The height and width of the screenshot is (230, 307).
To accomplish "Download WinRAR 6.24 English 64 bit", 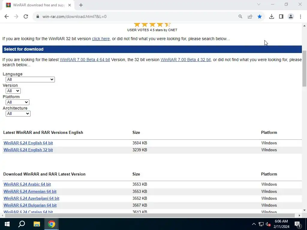I will [x=28, y=143].
